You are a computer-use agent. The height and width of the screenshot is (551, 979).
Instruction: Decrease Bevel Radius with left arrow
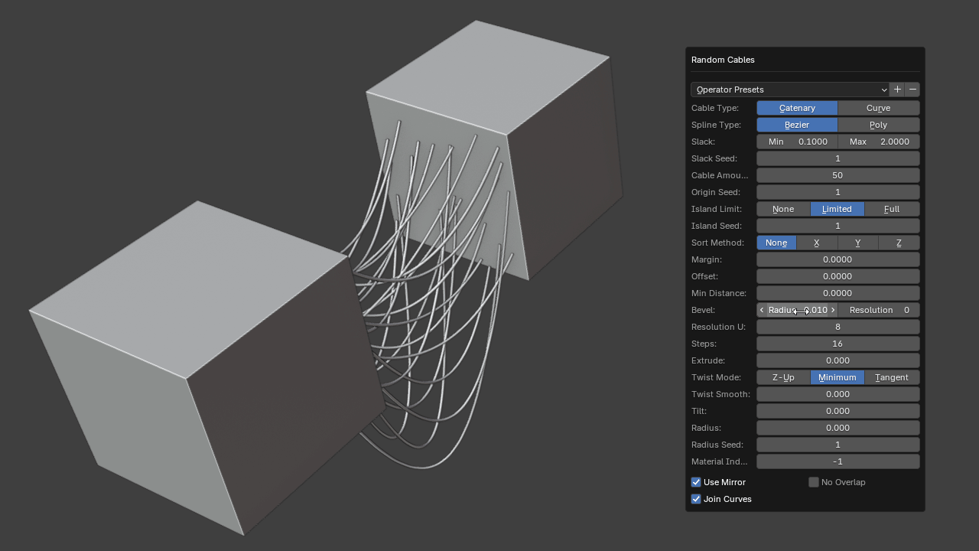[762, 310]
